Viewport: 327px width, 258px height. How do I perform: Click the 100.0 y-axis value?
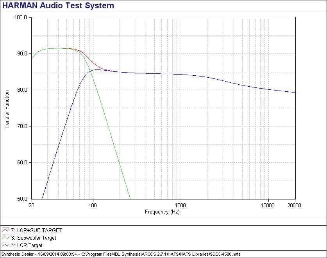pyautogui.click(x=21, y=17)
